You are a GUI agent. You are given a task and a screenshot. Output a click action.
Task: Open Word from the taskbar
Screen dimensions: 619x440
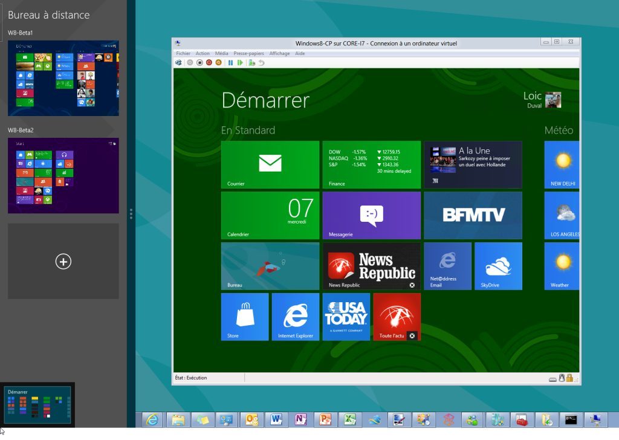(276, 419)
